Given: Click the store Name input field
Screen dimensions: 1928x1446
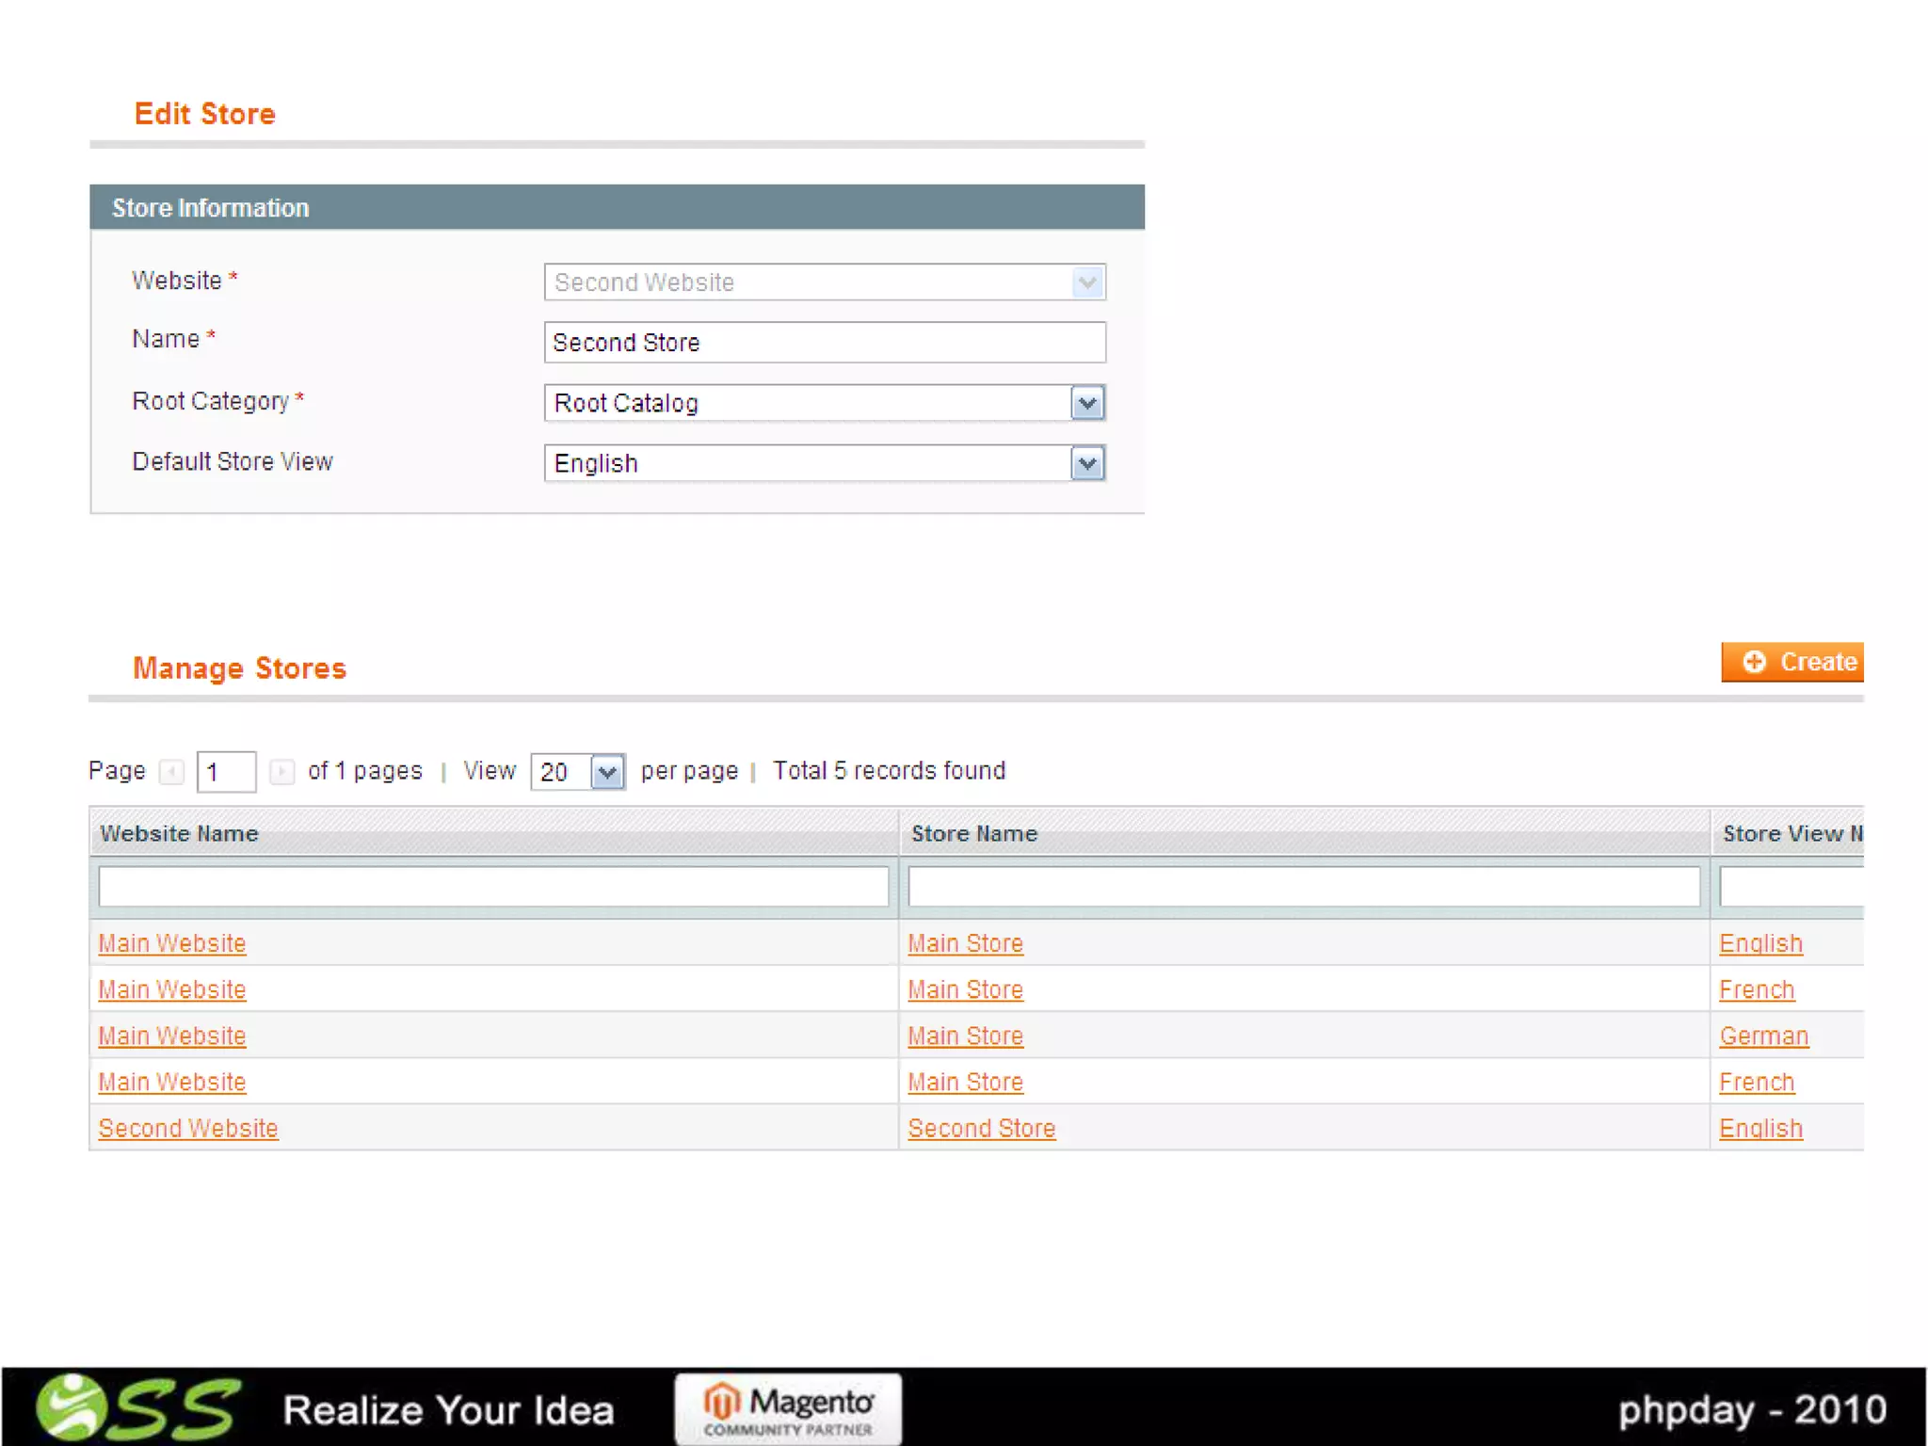Looking at the screenshot, I should pos(824,343).
